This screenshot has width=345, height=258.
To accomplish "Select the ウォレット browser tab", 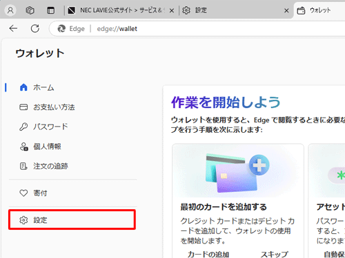I will point(320,10).
